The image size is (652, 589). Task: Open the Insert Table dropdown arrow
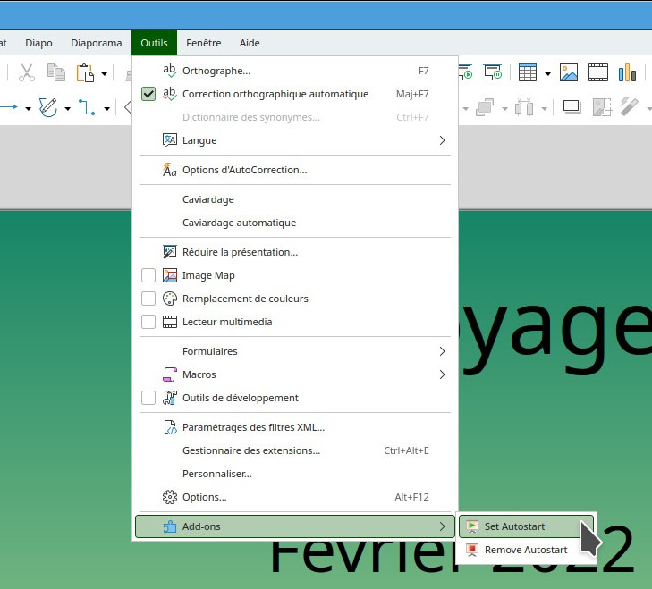click(547, 74)
